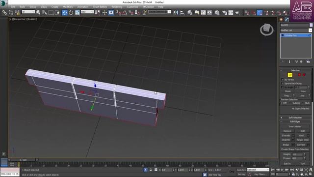The width and height of the screenshot is (314, 177).
Task: Click the Align tool icon
Action: [x=182, y=13]
